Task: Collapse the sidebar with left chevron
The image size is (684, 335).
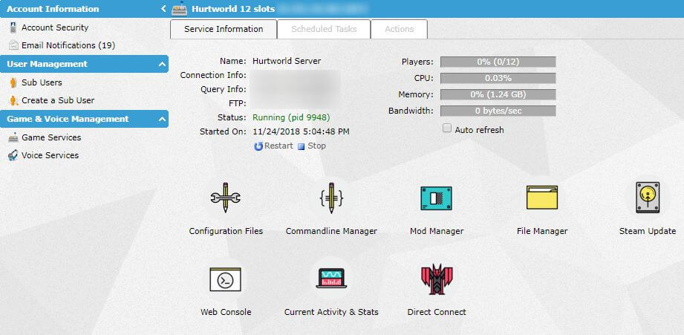Action: coord(163,10)
